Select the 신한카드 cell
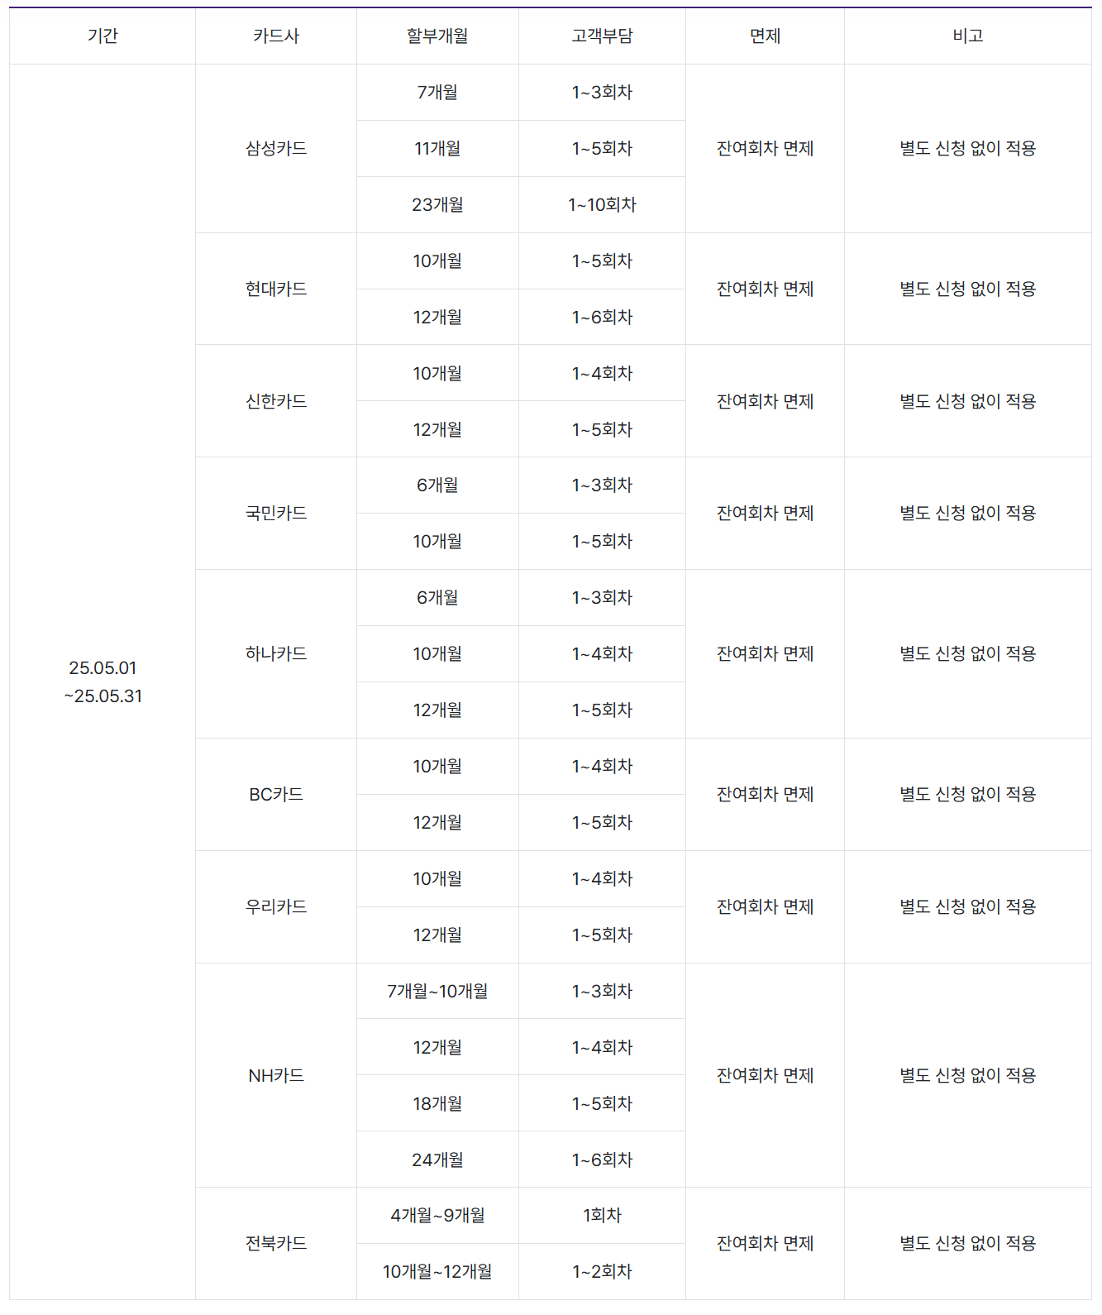The width and height of the screenshot is (1102, 1315). [x=276, y=401]
